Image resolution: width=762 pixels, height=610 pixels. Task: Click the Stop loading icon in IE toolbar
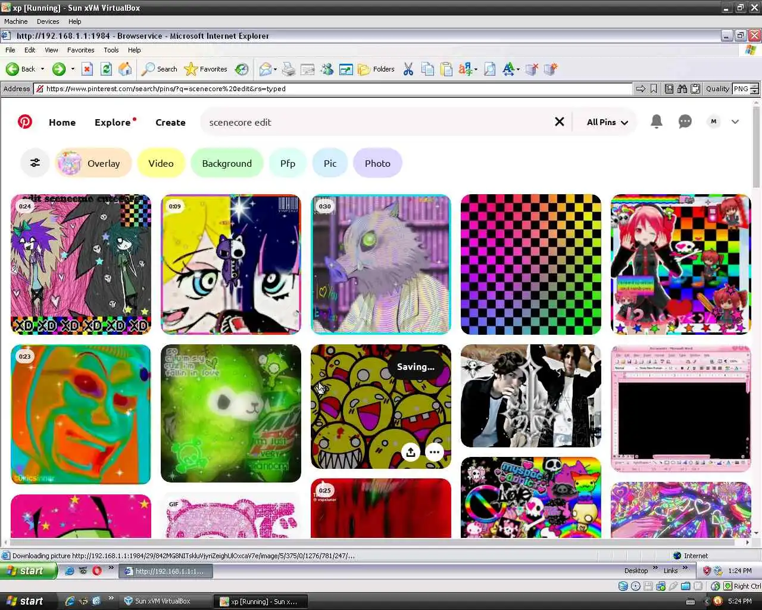(x=87, y=69)
